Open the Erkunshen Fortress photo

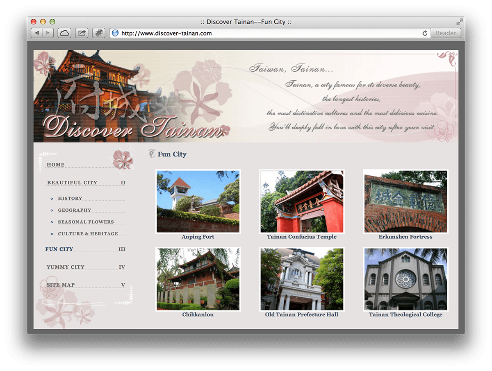[x=405, y=201]
